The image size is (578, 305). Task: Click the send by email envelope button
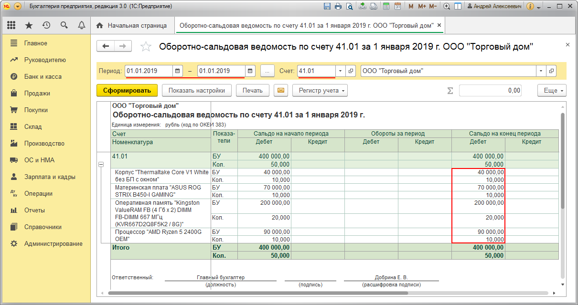[281, 90]
